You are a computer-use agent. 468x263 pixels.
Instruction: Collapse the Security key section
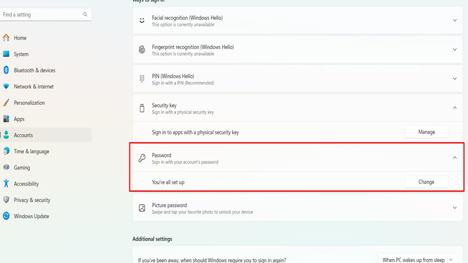[x=455, y=108]
